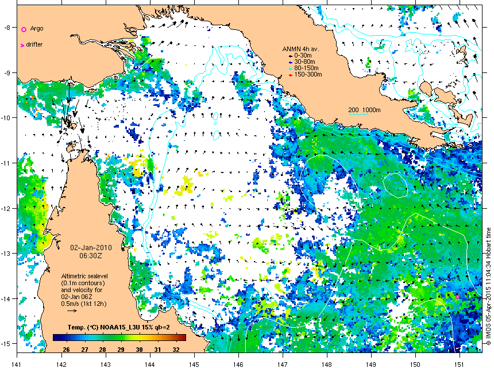This screenshot has width=494, height=368.
Task: Click the latitude label '-14'
Action: pyautogui.click(x=6, y=298)
